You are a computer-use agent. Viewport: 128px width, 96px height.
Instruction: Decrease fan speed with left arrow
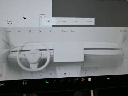(61, 74)
